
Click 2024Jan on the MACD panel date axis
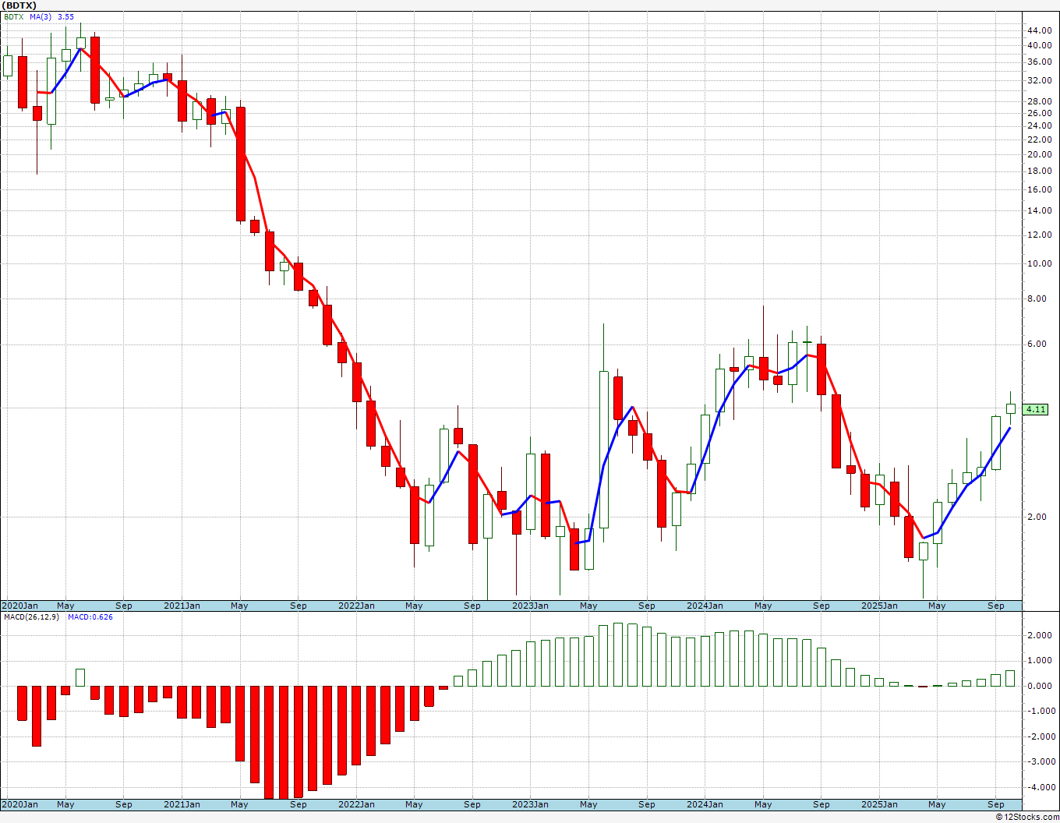pyautogui.click(x=705, y=804)
